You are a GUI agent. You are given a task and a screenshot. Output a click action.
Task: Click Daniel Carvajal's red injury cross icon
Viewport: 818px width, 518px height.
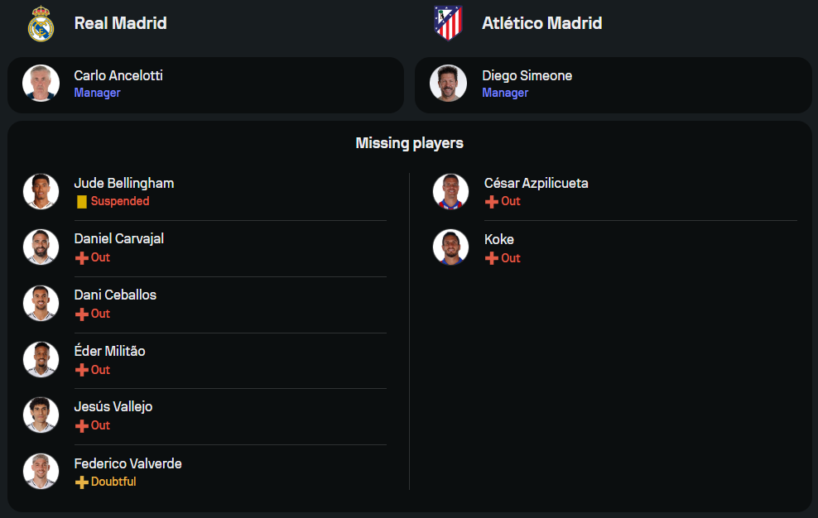81,257
